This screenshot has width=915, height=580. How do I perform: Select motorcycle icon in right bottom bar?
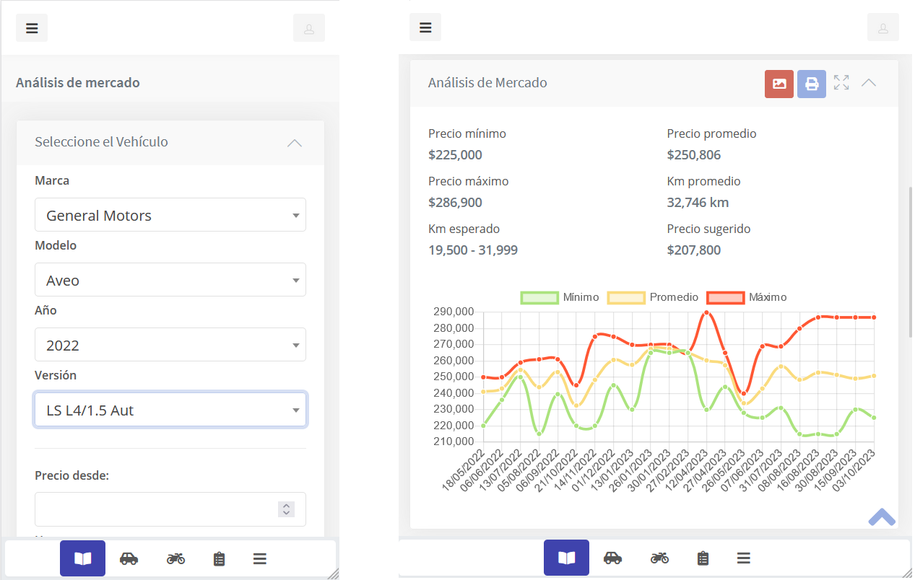click(x=659, y=558)
